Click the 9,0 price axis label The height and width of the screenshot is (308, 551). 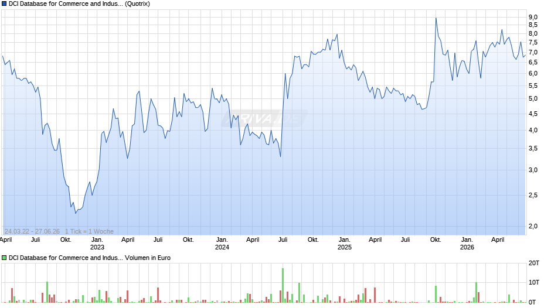coord(533,17)
